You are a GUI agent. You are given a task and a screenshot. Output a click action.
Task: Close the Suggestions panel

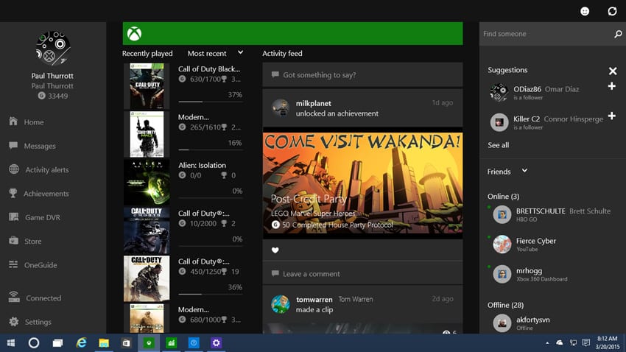click(613, 71)
